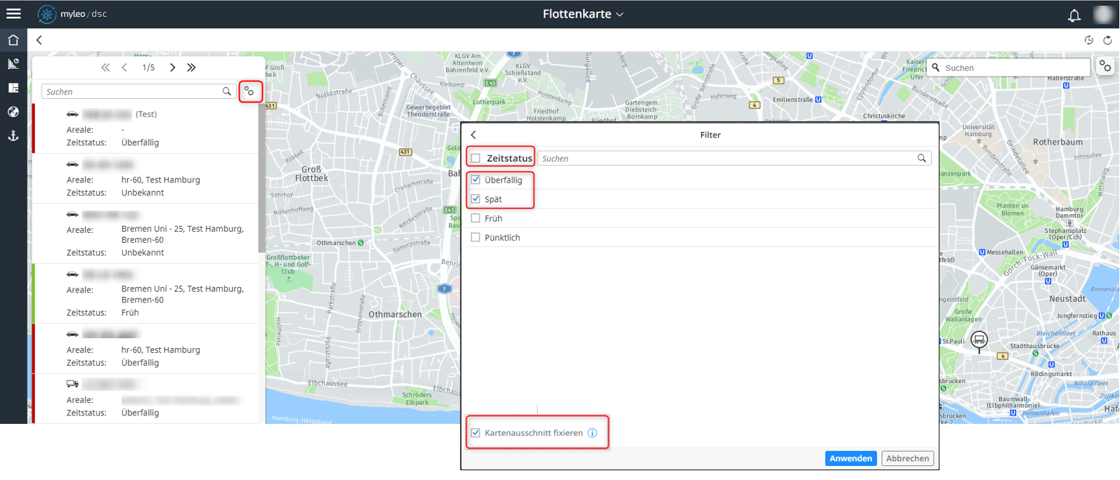Click the 1/5 page indicator
The width and height of the screenshot is (1120, 480).
(x=148, y=67)
